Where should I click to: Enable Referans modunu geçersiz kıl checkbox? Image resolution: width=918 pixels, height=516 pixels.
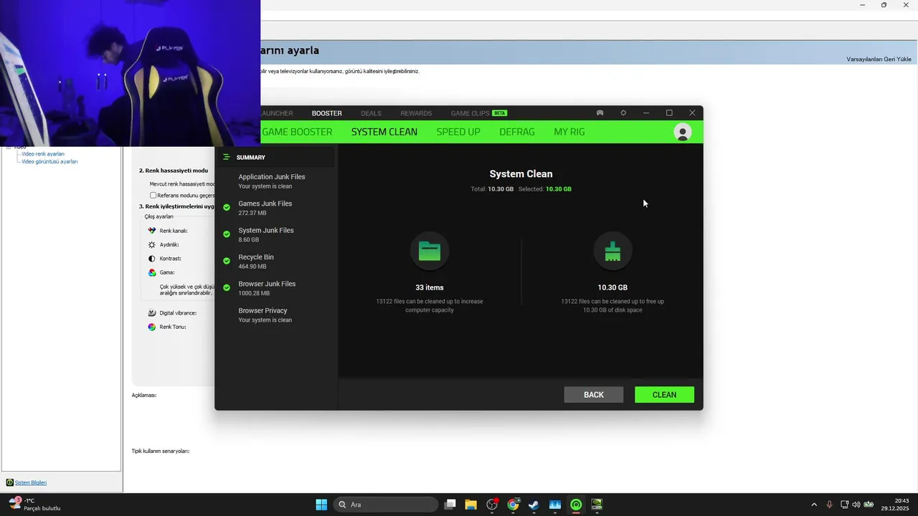click(153, 195)
